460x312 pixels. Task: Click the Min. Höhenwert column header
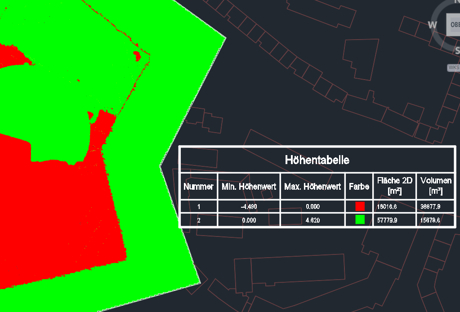coord(248,186)
